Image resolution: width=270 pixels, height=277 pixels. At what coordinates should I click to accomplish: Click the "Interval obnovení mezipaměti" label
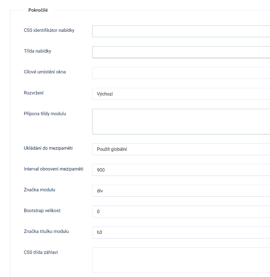click(54, 169)
